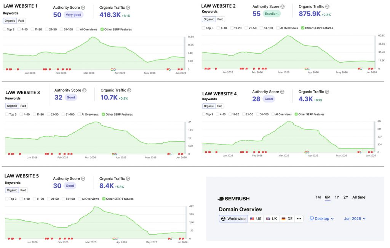
Task: Click the Domain Overview heading
Action: point(240,209)
